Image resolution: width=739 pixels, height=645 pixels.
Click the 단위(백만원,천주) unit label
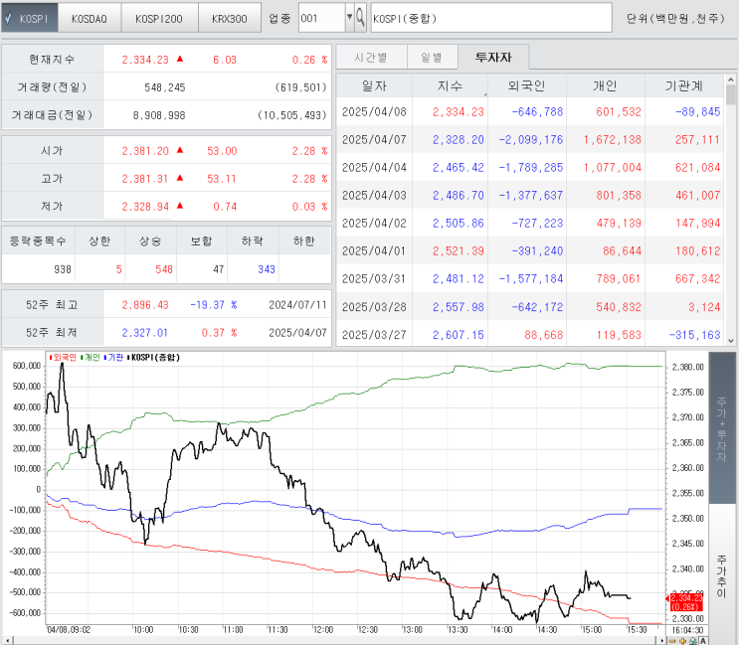tap(675, 18)
